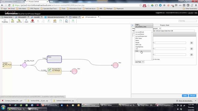198x111 pixels.
Task: Open the Contact_Centers pdf download menu arrow
Action: [x=25, y=101]
